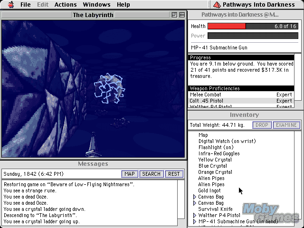304x228 pixels.
Task: Open the Help menu
Action: tap(123, 4)
